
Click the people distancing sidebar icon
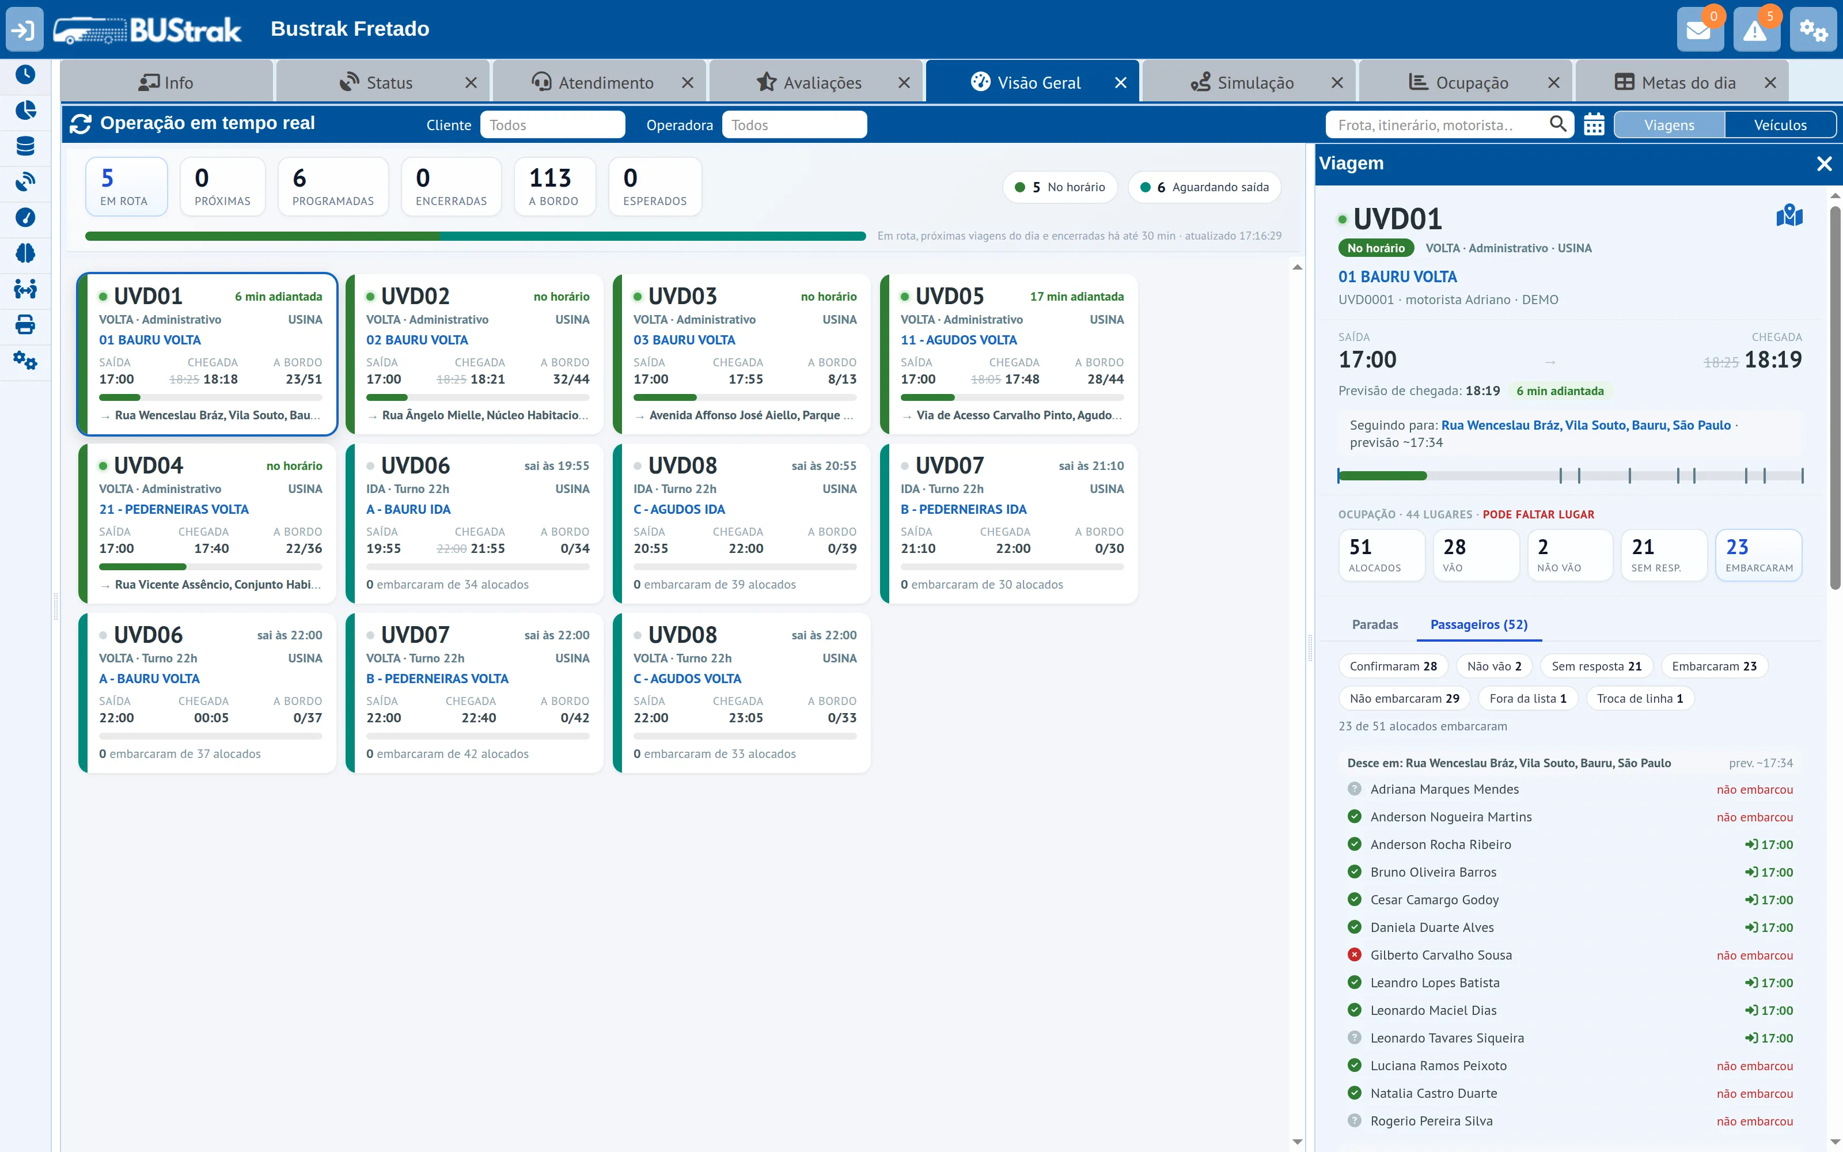click(25, 290)
